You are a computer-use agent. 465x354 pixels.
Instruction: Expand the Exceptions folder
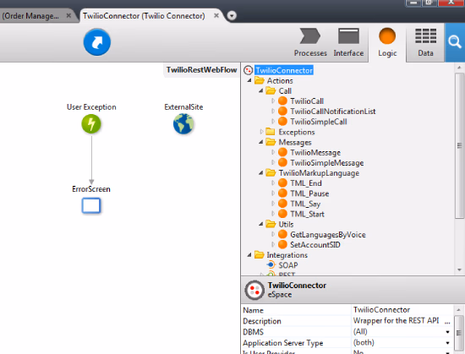261,132
